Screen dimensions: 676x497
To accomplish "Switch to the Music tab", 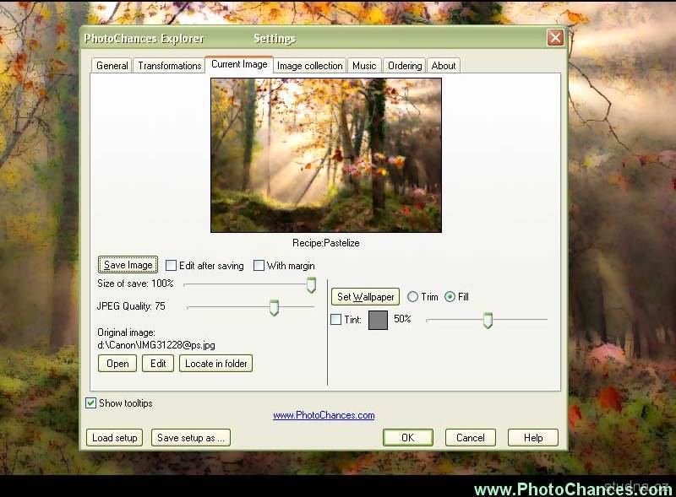I will [x=364, y=66].
